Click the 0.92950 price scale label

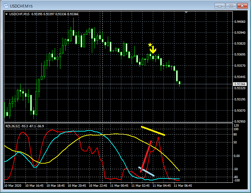pos(240,121)
